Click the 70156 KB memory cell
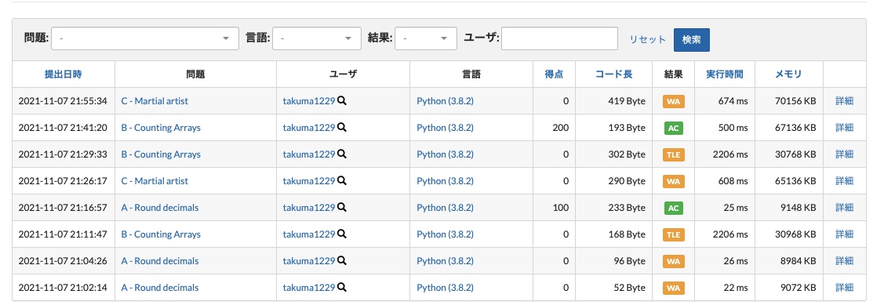 tap(789, 101)
